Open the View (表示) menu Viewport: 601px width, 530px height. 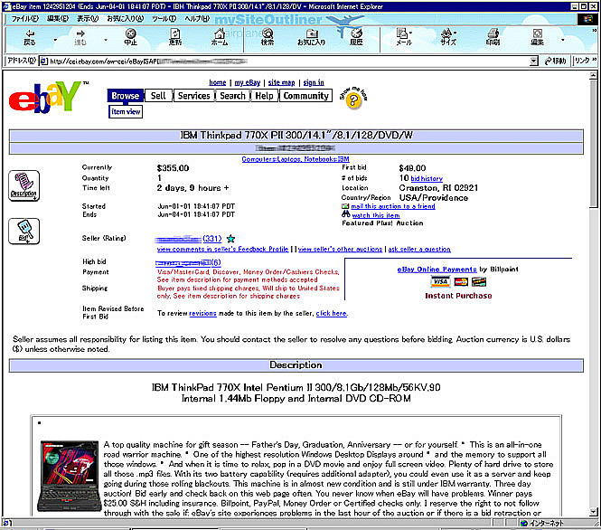pyautogui.click(x=88, y=19)
